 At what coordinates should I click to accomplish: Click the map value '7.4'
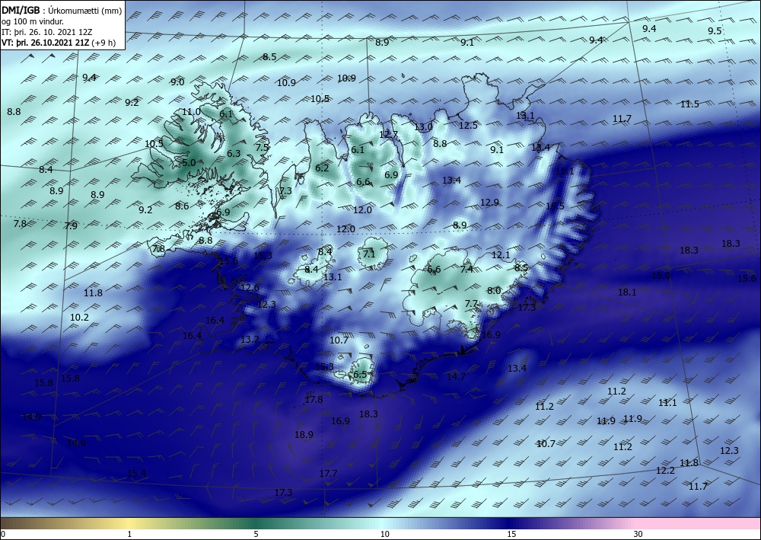(466, 269)
